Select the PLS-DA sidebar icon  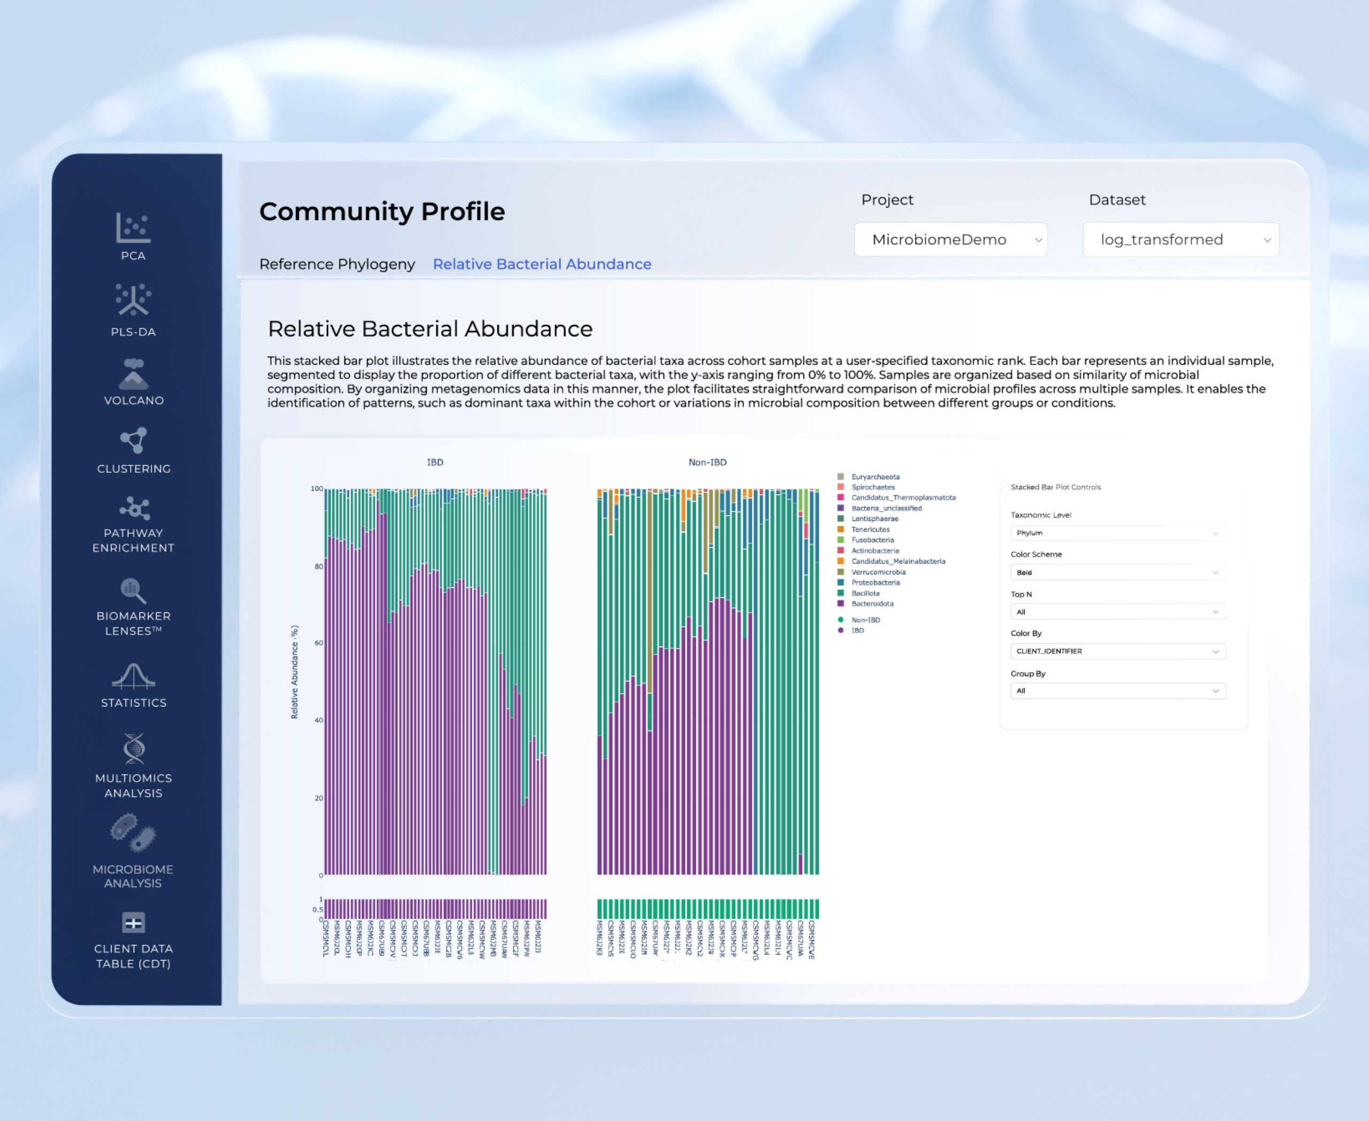pyautogui.click(x=133, y=300)
